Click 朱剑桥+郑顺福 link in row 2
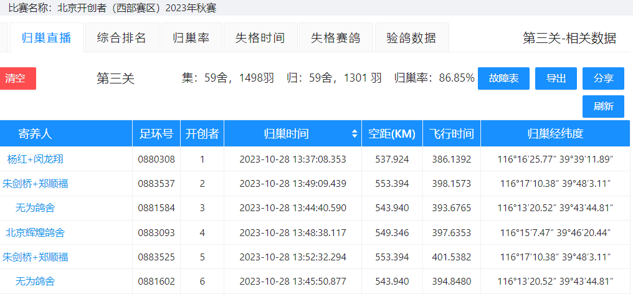This screenshot has height=294, width=633. [36, 184]
